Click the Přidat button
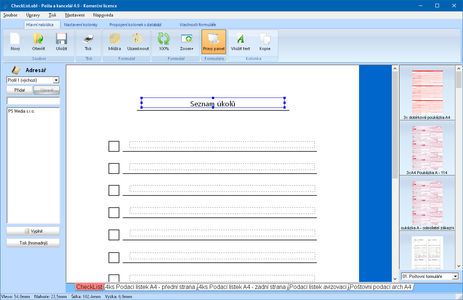463x300 pixels. tap(19, 90)
